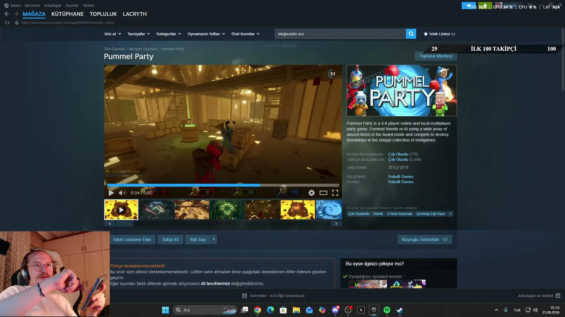Screen dimensions: 565x317
Task: Expand the Göz at dropdown
Action: pos(113,34)
